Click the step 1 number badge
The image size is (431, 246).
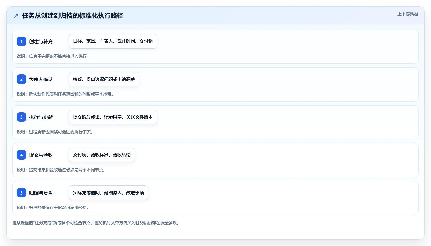[22, 41]
